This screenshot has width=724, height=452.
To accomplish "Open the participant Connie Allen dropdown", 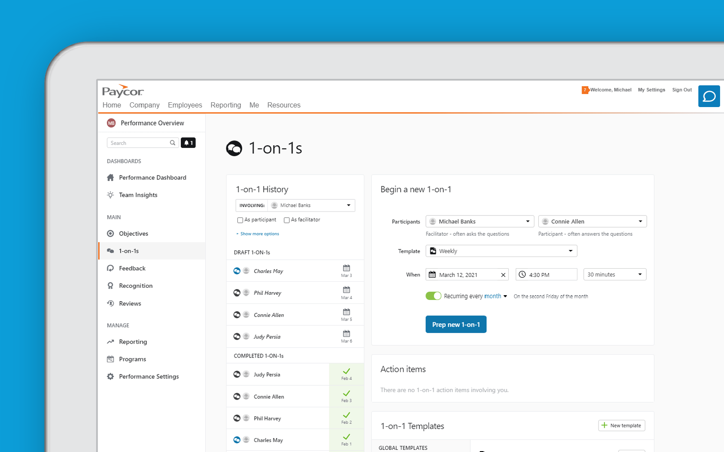I will pyautogui.click(x=593, y=221).
